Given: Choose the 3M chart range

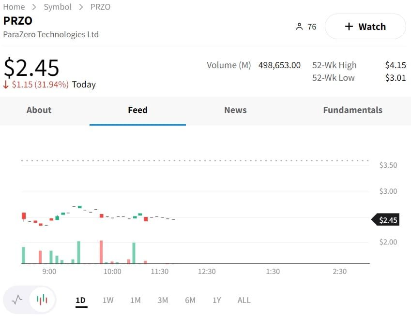Looking at the screenshot, I should [x=163, y=300].
